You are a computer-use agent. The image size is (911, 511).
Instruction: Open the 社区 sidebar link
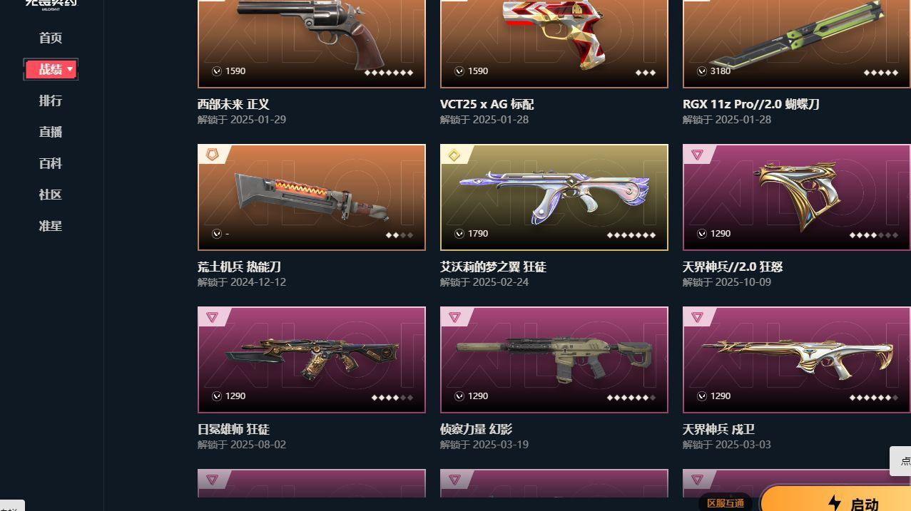[51, 195]
